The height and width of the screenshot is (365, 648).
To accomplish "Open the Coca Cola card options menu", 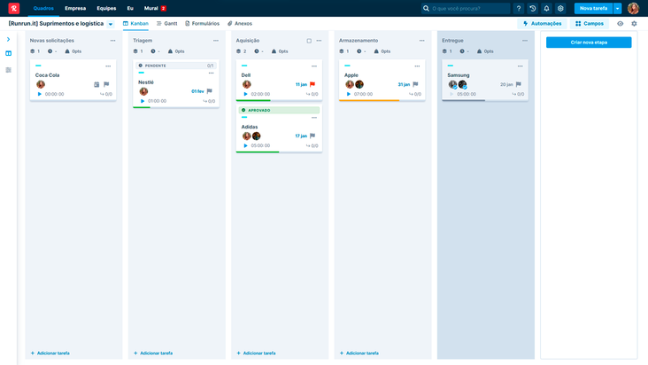I will (x=108, y=66).
